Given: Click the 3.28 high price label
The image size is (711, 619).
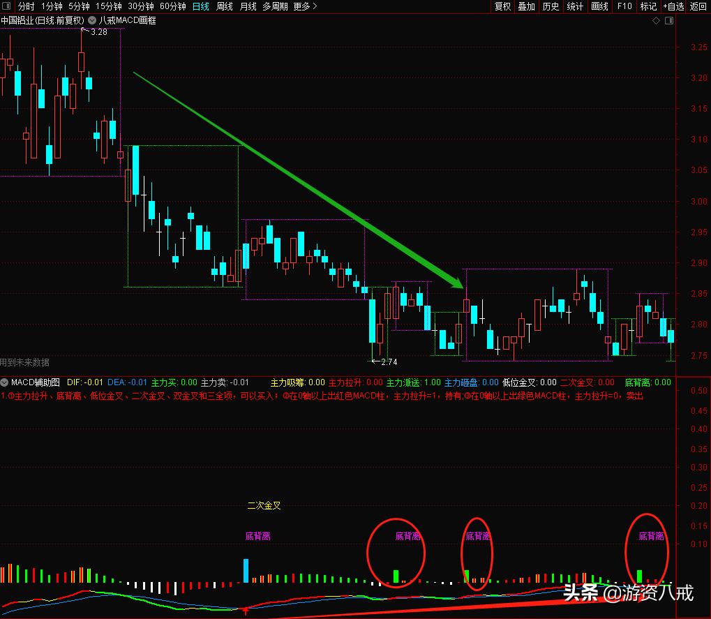Looking at the screenshot, I should tap(99, 31).
